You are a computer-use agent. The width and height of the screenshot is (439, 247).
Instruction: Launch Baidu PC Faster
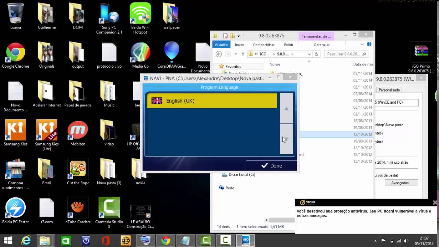click(x=15, y=210)
